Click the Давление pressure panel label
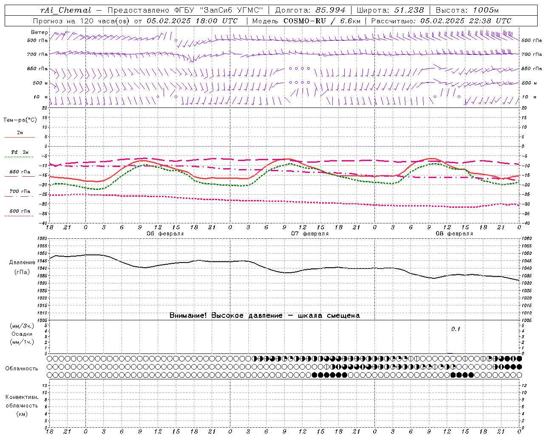The height and width of the screenshot is (435, 544). tap(22, 263)
